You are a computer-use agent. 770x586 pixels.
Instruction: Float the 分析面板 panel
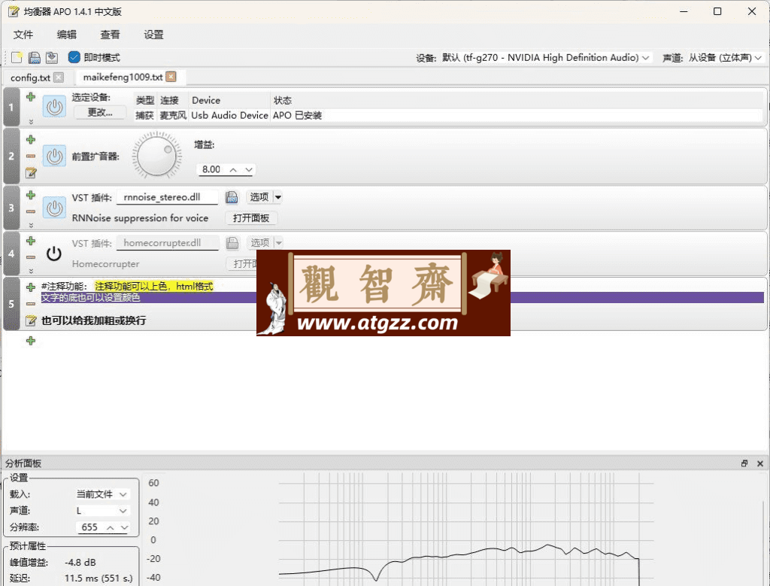coord(744,463)
